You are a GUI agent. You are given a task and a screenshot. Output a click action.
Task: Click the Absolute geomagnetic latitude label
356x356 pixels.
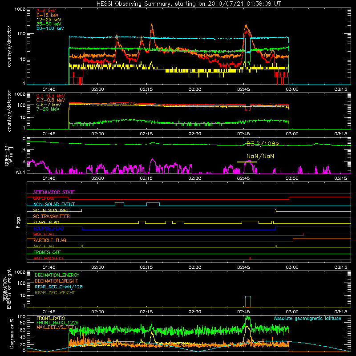point(307,318)
